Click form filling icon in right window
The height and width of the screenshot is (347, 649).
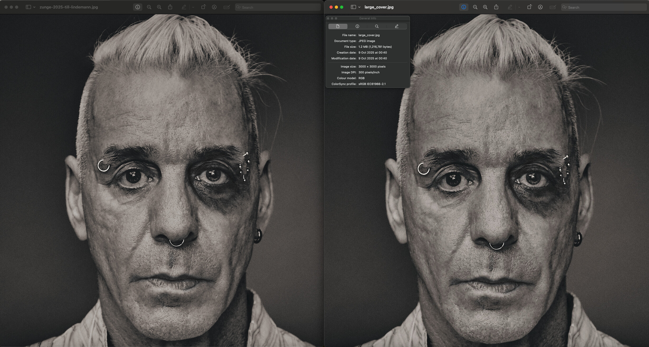click(x=552, y=7)
